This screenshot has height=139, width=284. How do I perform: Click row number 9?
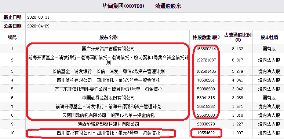click(x=12, y=124)
